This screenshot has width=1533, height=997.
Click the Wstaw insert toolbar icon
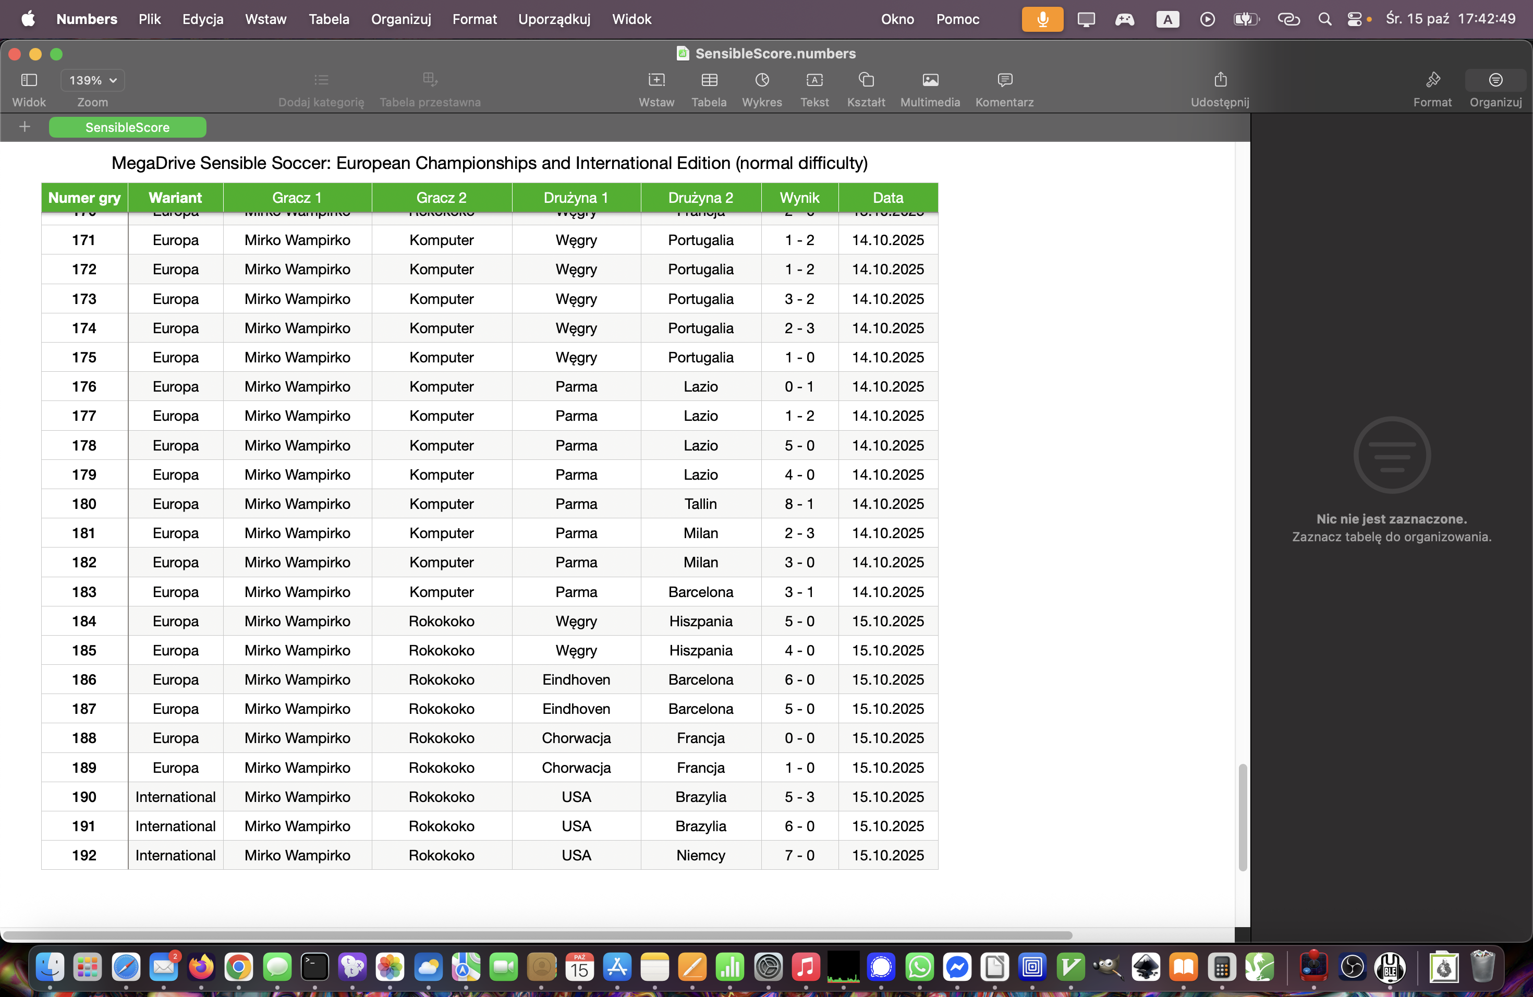coord(656,80)
